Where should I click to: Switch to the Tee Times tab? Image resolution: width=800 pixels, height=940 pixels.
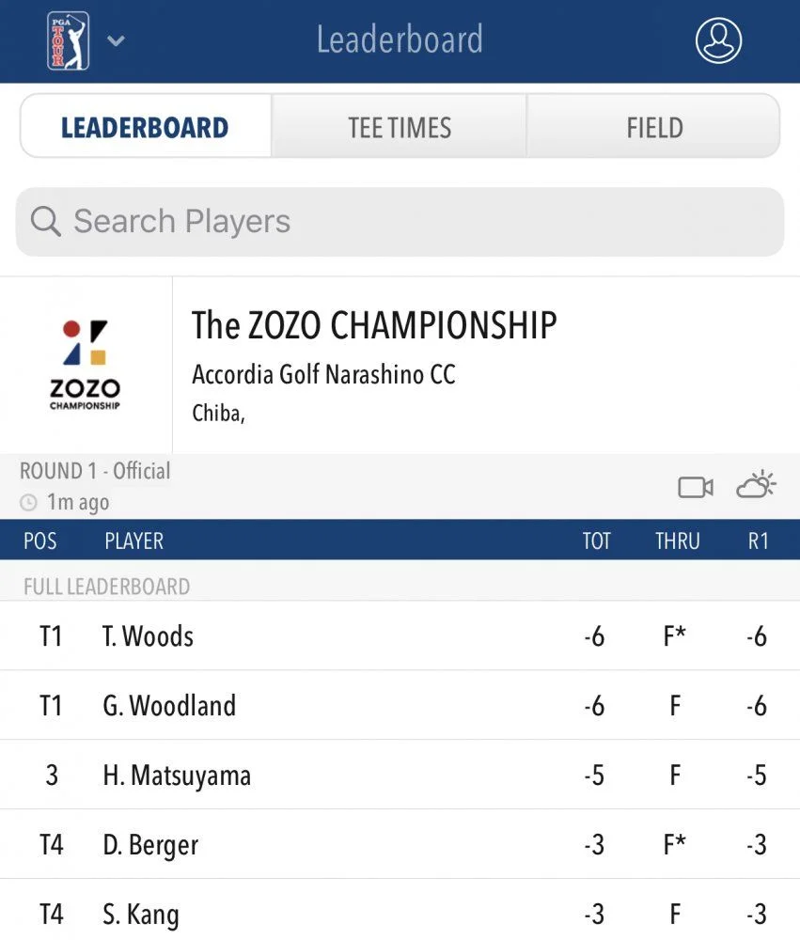pyautogui.click(x=400, y=127)
